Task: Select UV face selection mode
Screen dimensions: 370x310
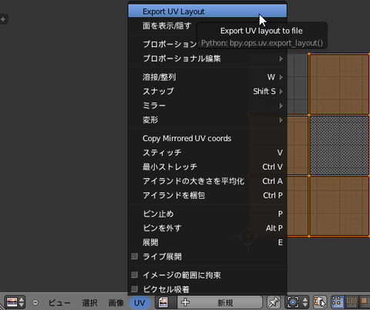Action: click(365, 302)
